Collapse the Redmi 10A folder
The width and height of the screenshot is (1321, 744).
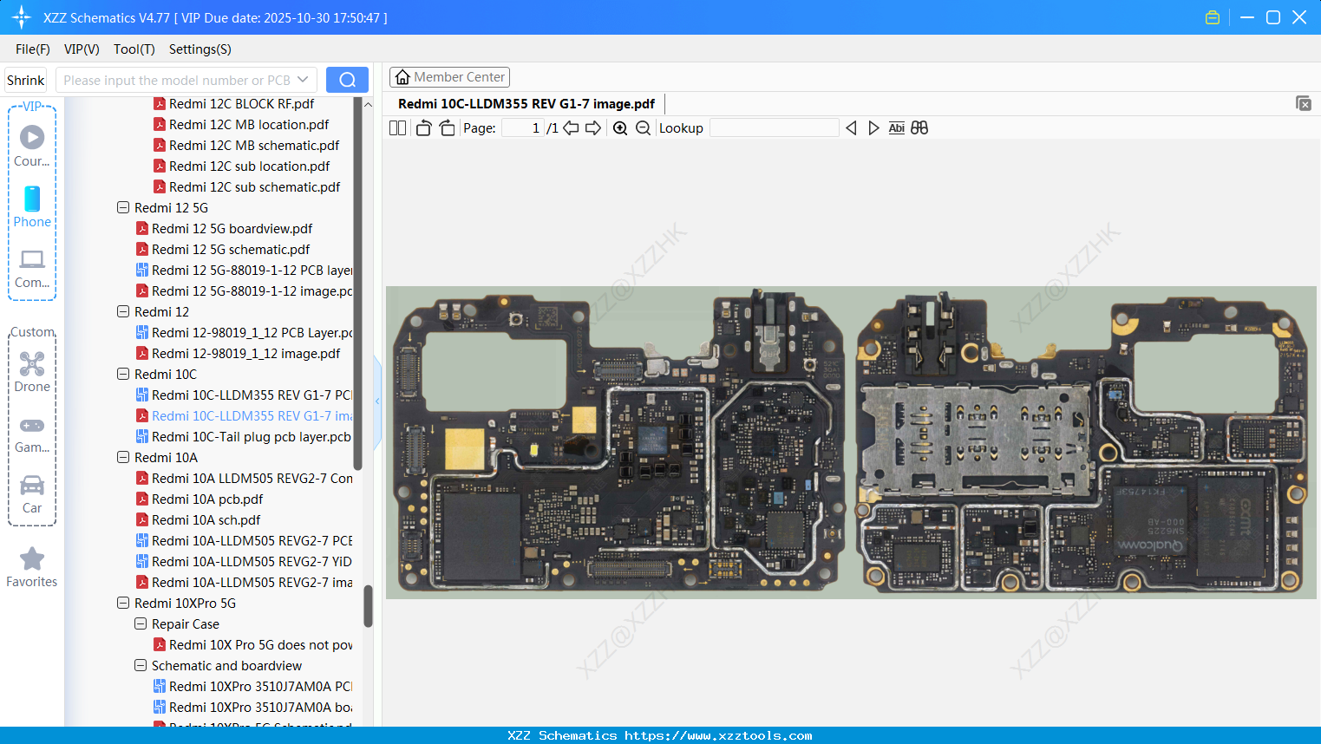click(123, 458)
